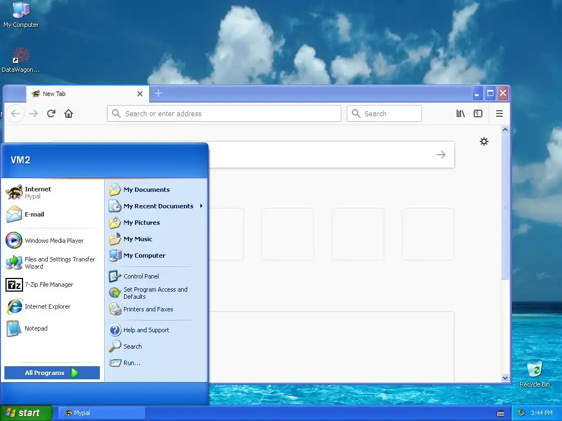The image size is (562, 421).
Task: Open Notepad from Start menu
Action: tap(52, 328)
